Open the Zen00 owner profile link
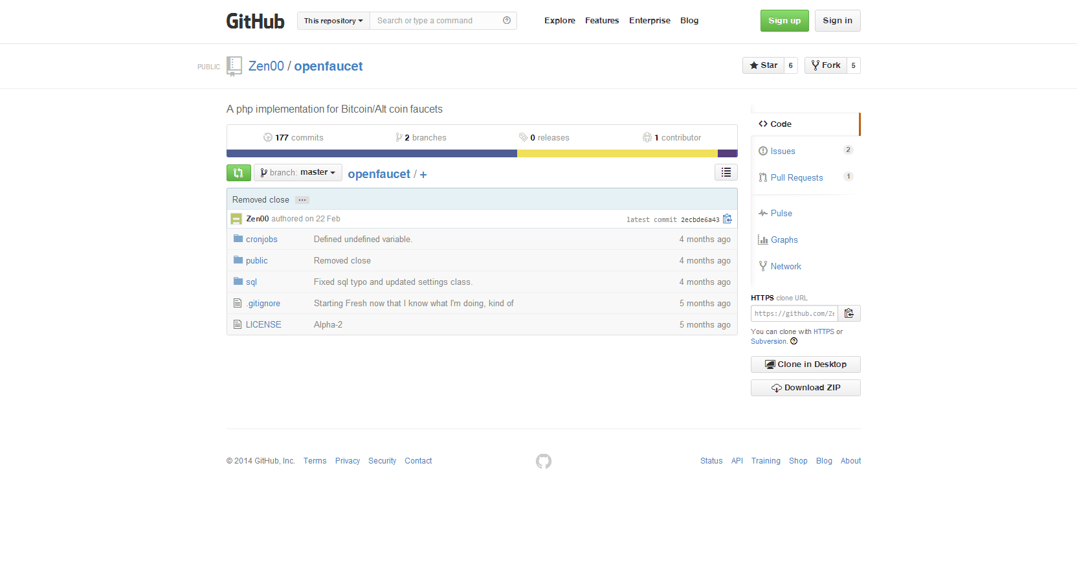Image resolution: width=1077 pixels, height=582 pixels. click(x=266, y=66)
